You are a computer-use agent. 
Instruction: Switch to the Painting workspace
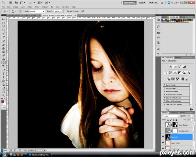154,3
